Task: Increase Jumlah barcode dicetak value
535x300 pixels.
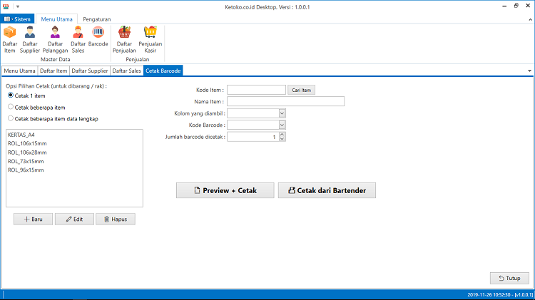Action: [282, 135]
